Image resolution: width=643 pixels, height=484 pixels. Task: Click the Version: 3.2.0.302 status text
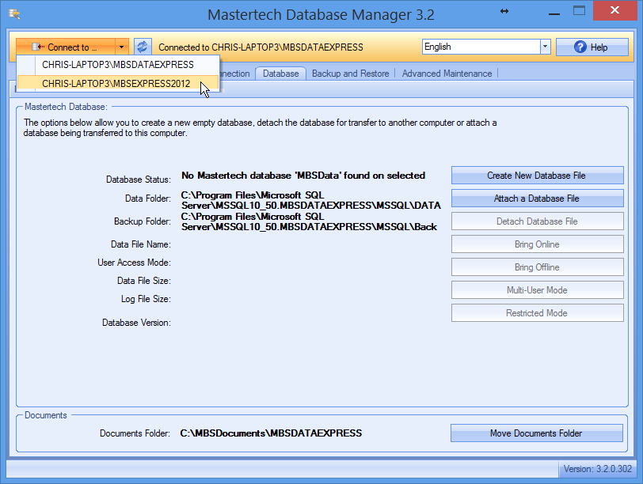tap(598, 469)
